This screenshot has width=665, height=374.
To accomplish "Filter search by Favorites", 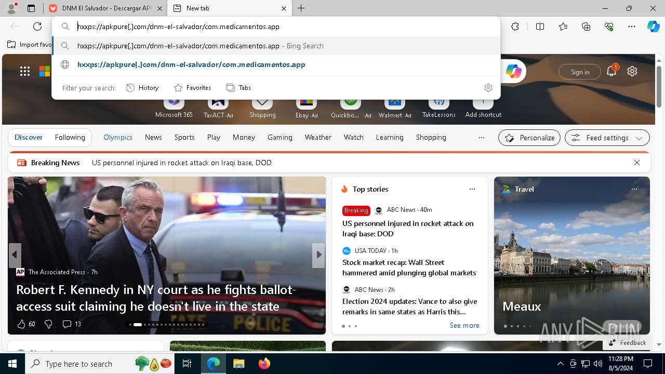I will click(192, 88).
